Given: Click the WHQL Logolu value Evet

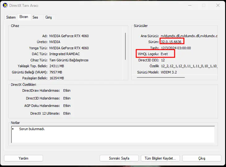Looking at the screenshot, I should (x=164, y=54).
